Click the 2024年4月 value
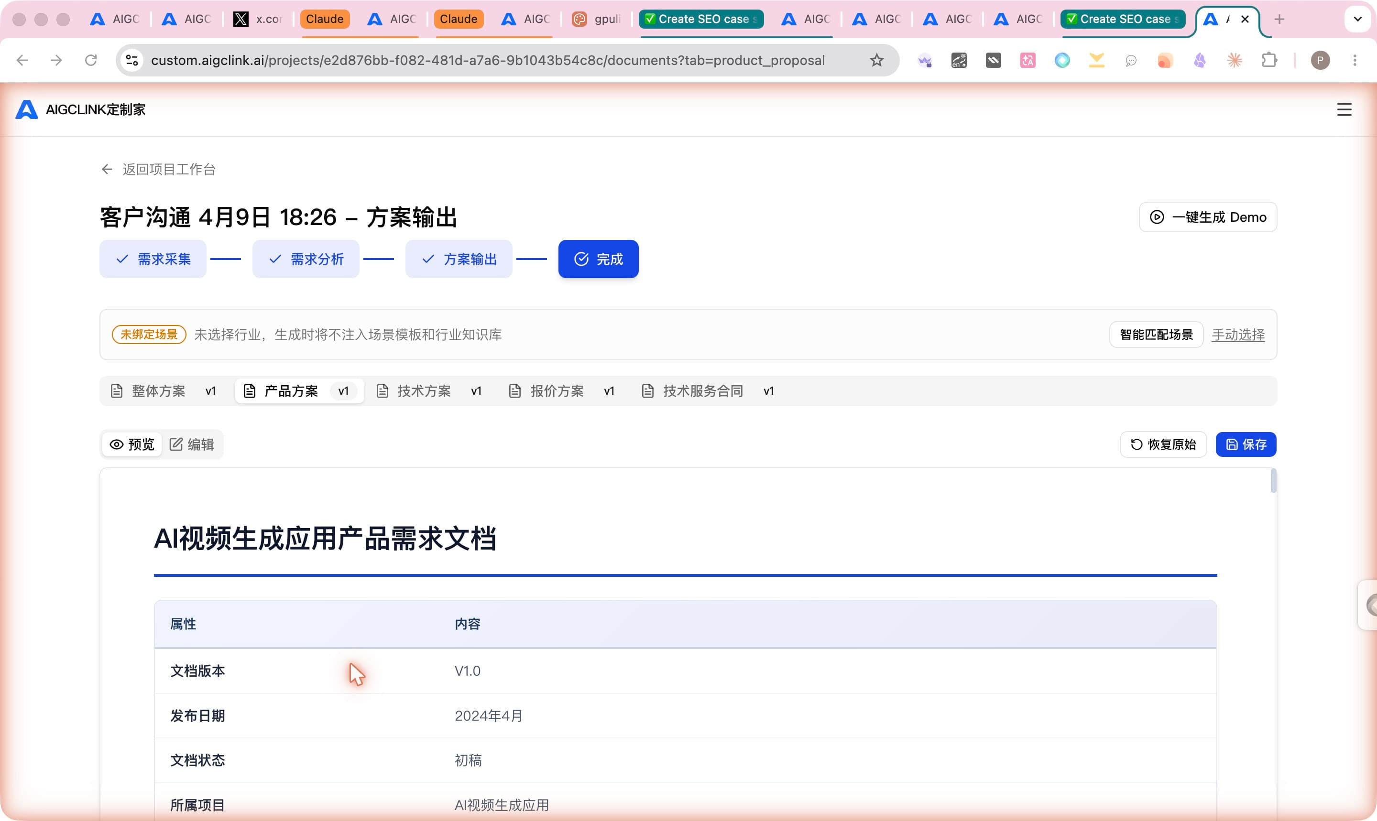The image size is (1377, 821). [x=489, y=716]
